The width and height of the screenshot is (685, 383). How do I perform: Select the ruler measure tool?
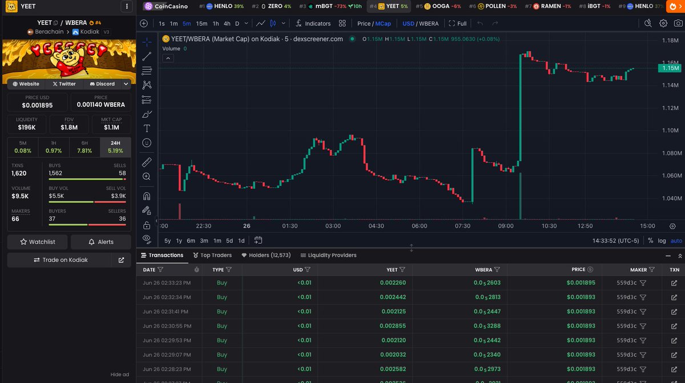[147, 162]
